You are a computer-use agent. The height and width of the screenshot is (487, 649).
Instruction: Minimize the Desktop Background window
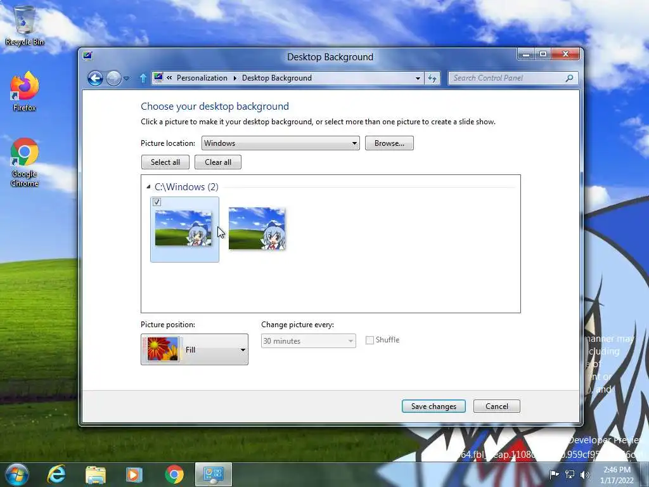tap(525, 55)
